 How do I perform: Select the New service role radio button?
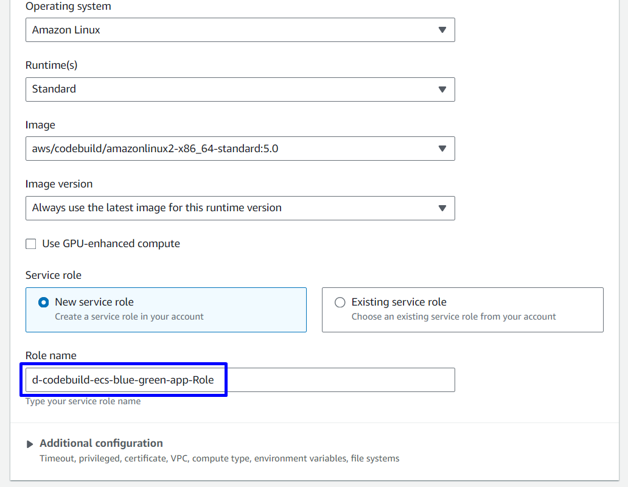tap(44, 303)
